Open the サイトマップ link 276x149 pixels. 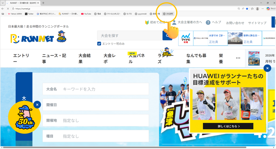[257, 23]
